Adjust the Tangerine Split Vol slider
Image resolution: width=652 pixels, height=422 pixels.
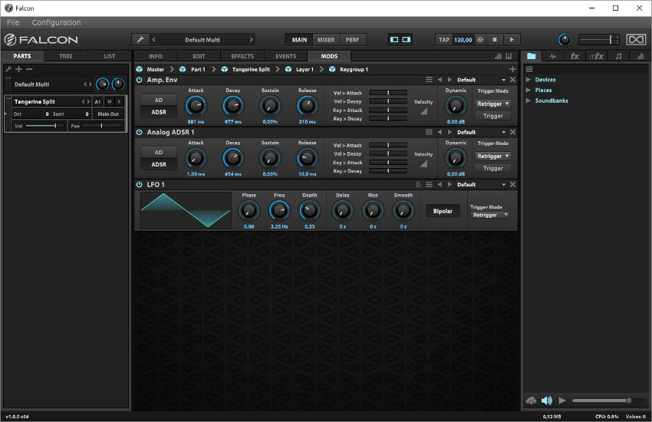44,126
